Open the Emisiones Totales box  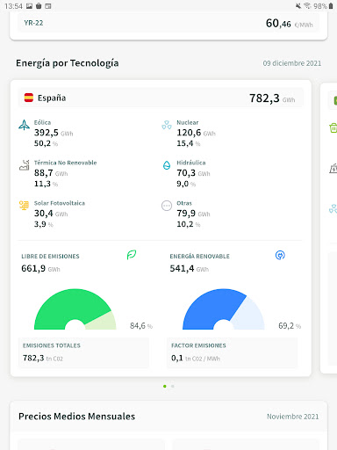[83, 352]
